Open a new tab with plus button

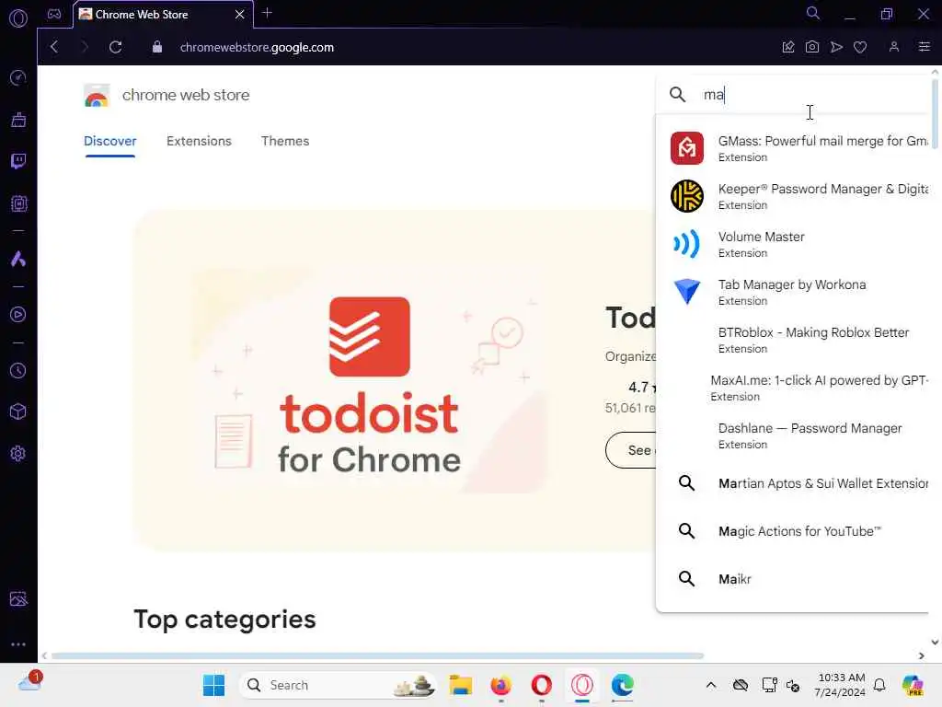268,13
